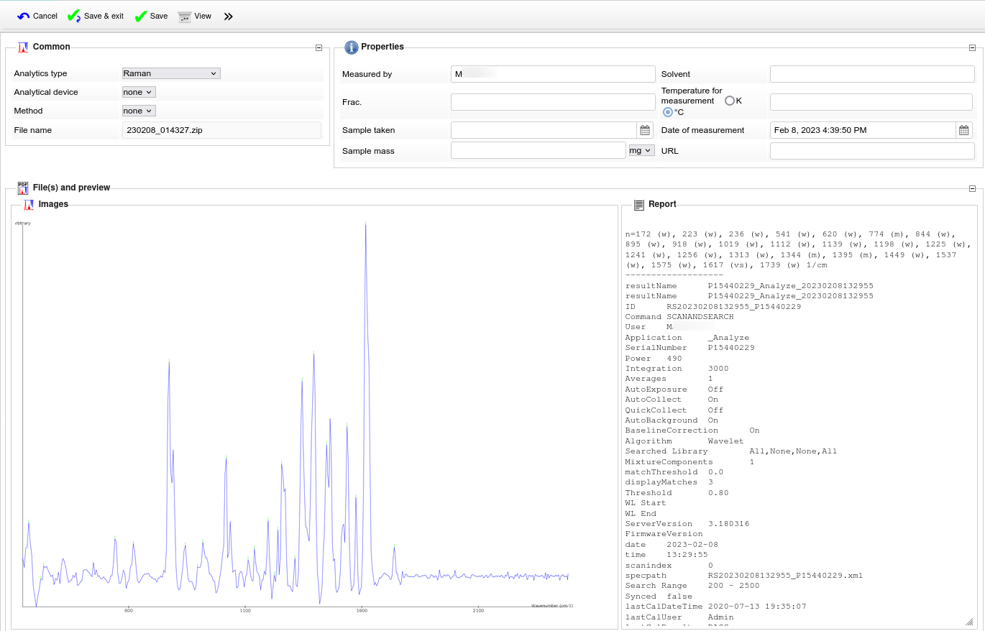Collapse the Common panel
985x631 pixels.
[x=319, y=48]
